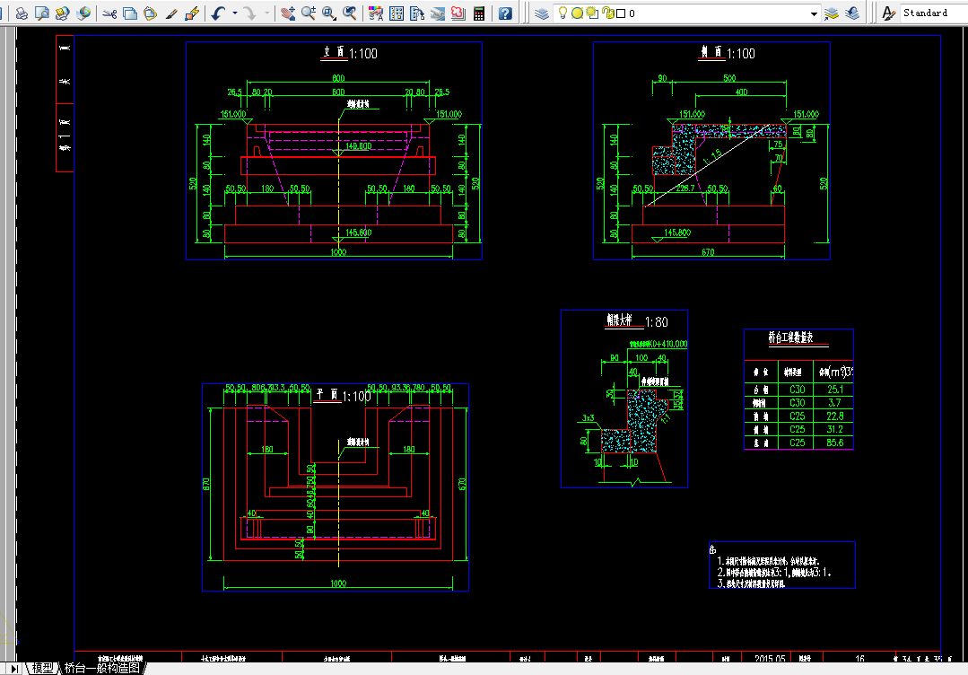Click the Zoom Previous icon

coord(349,13)
